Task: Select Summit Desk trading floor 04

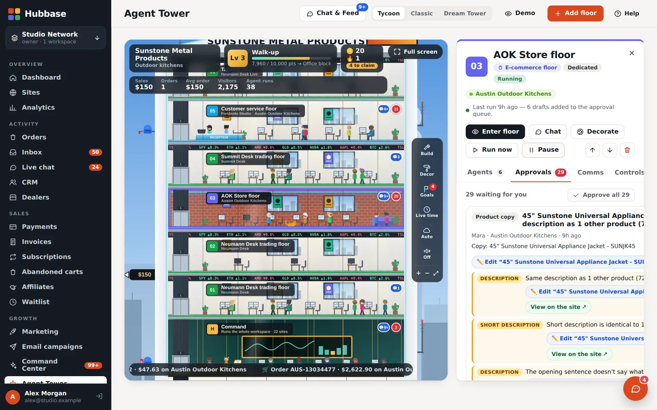Action: 248,159
